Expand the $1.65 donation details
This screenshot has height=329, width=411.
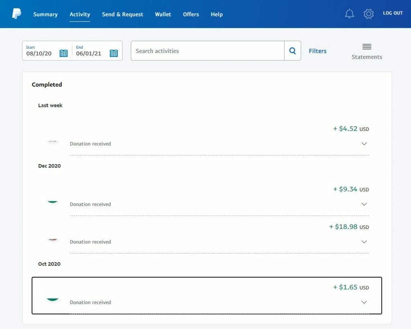click(364, 302)
